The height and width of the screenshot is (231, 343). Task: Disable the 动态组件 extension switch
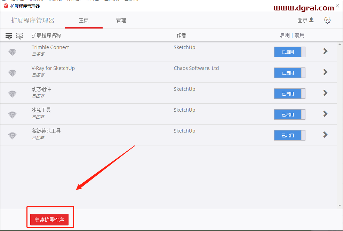point(290,94)
